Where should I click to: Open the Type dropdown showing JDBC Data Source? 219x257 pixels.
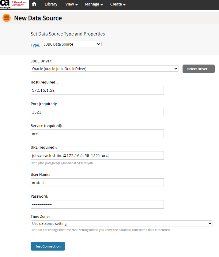pos(71,44)
